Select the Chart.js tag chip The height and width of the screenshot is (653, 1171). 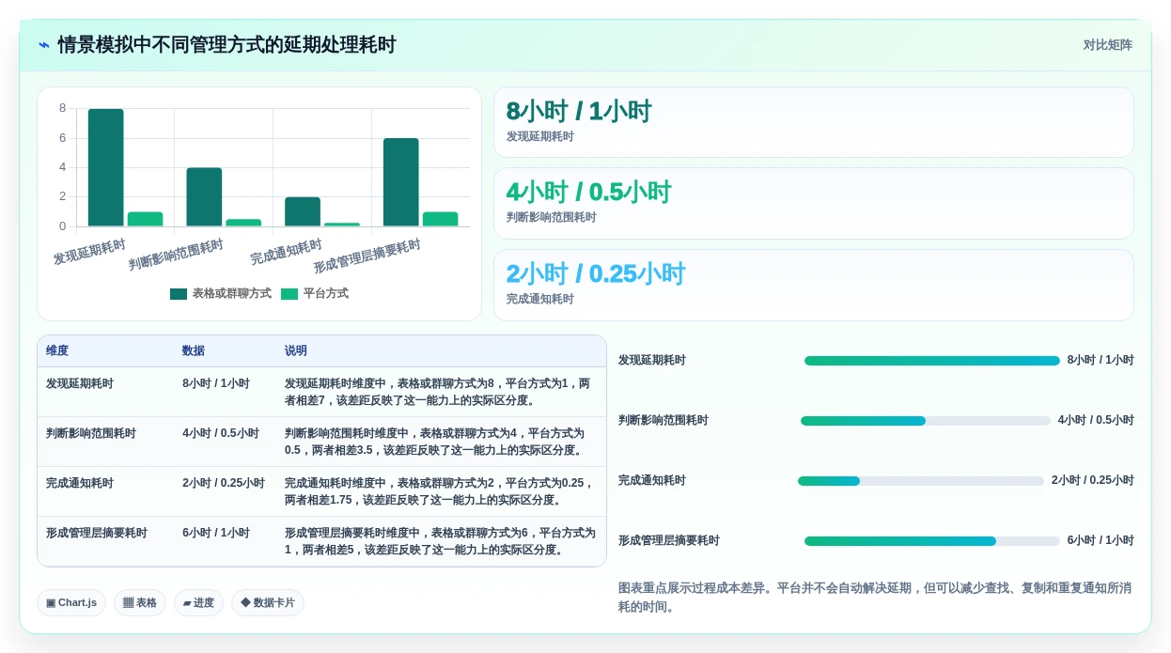71,603
